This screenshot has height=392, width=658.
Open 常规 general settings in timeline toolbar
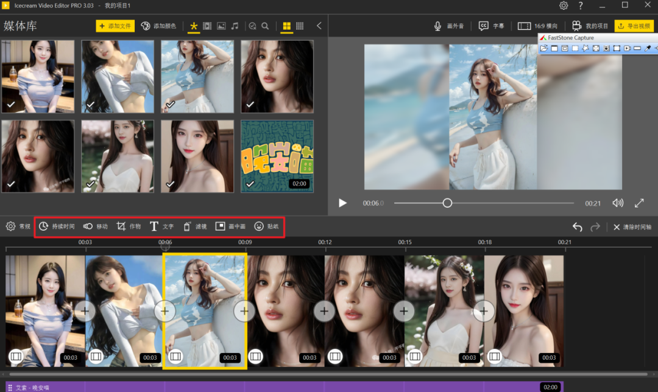click(x=18, y=226)
